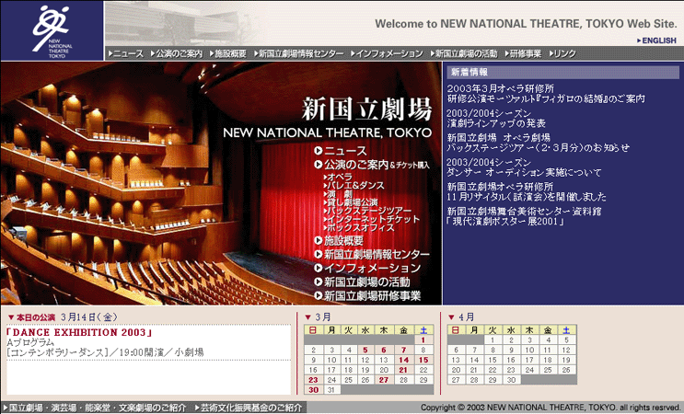
Task: Click 施設概要 in the theatre image menu
Action: pyautogui.click(x=339, y=240)
